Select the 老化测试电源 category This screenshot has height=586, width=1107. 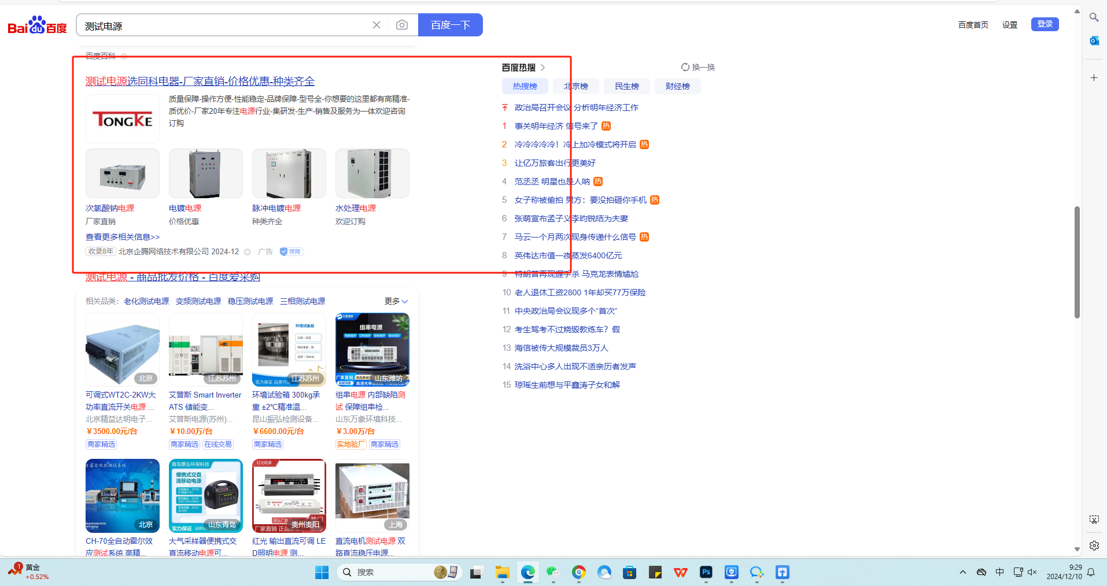click(x=146, y=301)
